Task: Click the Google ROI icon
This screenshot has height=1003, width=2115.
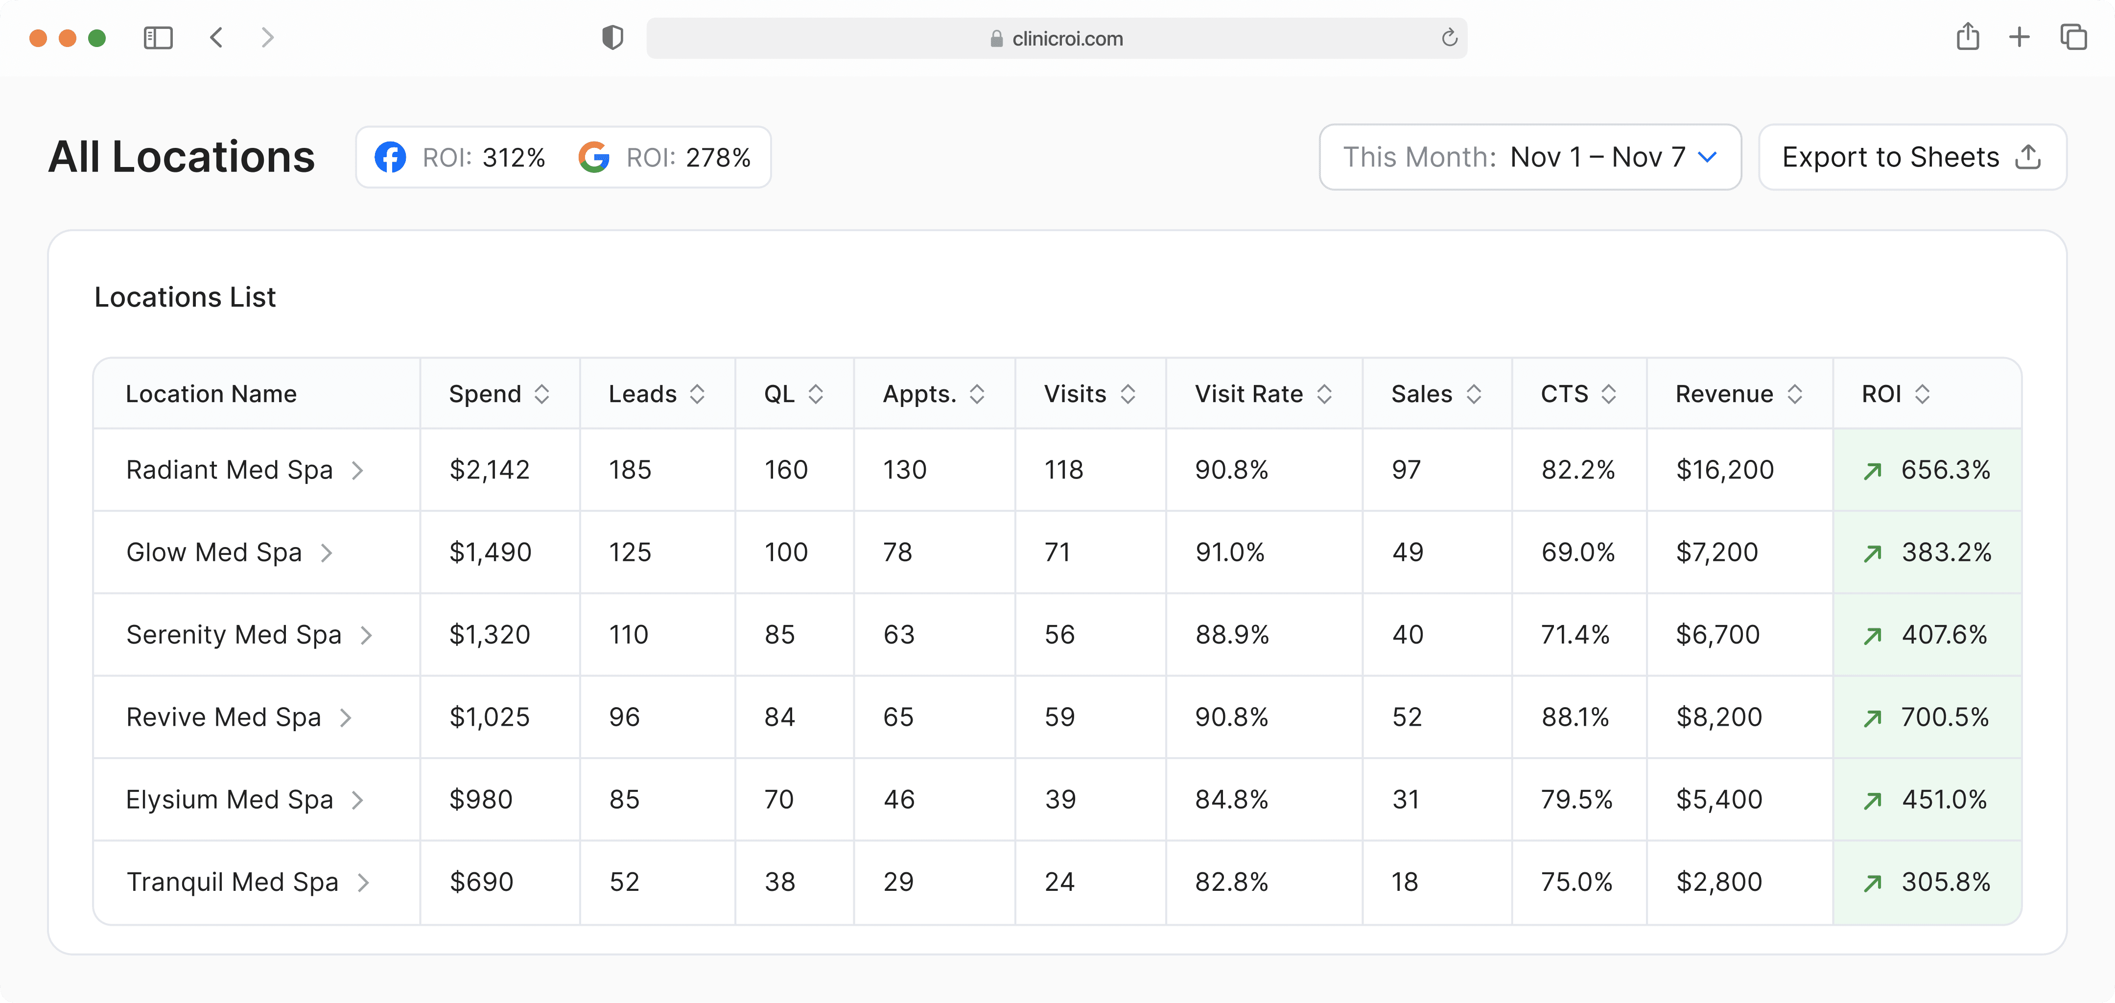Action: [594, 157]
